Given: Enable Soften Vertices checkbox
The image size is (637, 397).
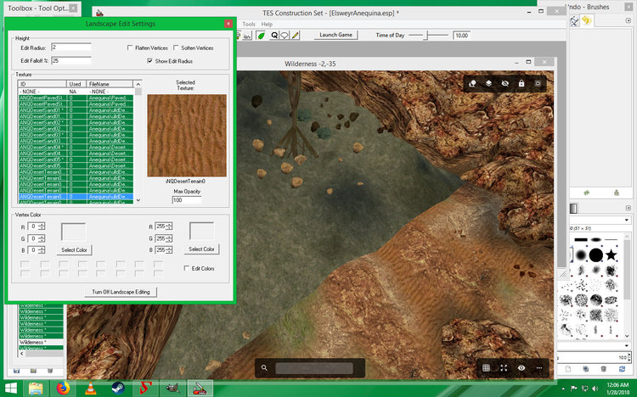Looking at the screenshot, I should tap(176, 48).
